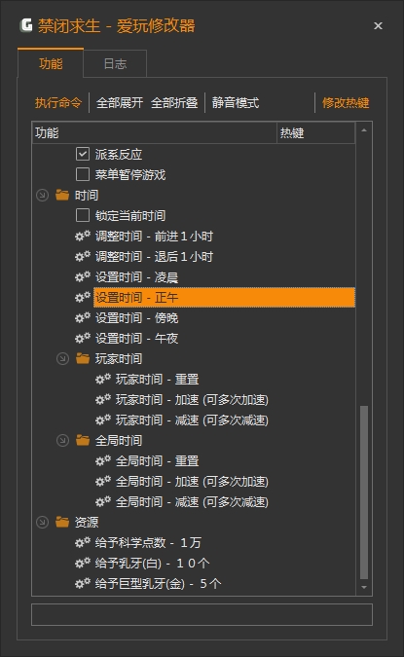
Task: Uncheck the 派系反应 checkbox
Action: [x=83, y=154]
